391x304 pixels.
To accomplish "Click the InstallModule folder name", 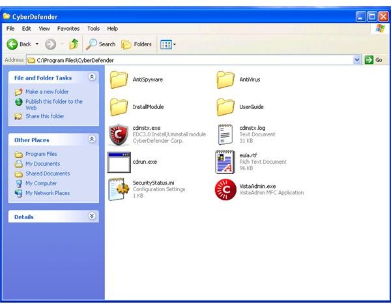I will (x=148, y=107).
